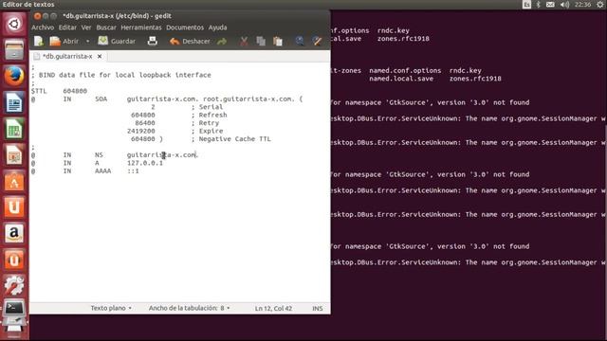Open the Bluetooth indicator in top panel
Screen dimensions: 607x341
pos(538,5)
